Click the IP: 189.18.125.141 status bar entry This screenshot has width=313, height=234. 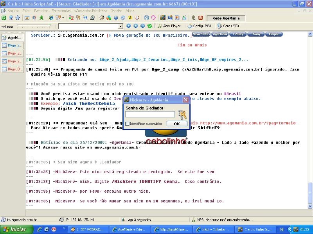tap(77, 220)
